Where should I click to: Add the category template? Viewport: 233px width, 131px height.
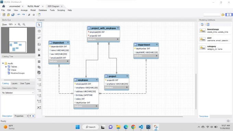click(215, 48)
